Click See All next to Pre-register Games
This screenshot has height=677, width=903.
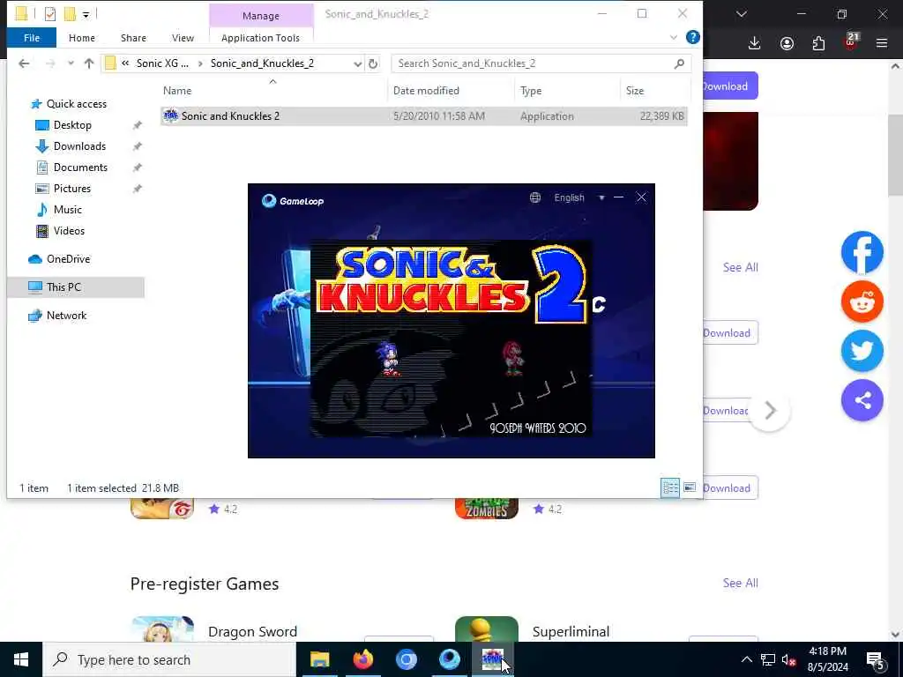tap(740, 584)
